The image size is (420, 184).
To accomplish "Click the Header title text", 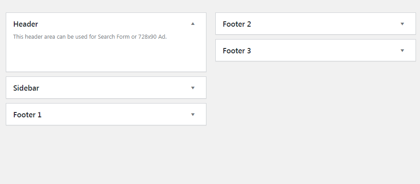I will (x=26, y=24).
